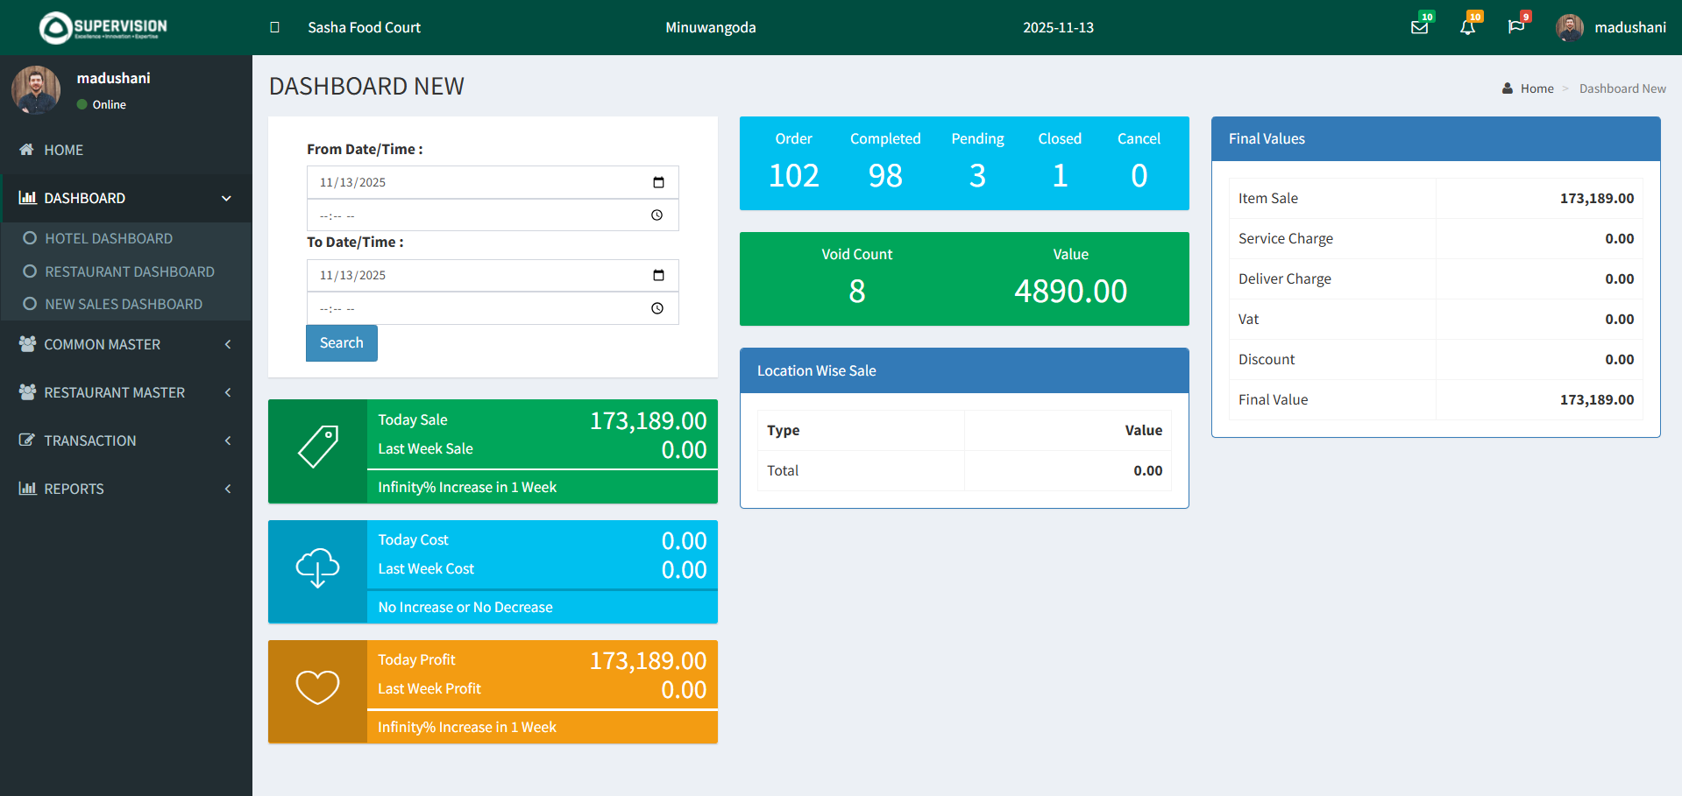Viewport: 1682px width, 796px height.
Task: Click the SUPERVISION logo
Action: pos(100,27)
